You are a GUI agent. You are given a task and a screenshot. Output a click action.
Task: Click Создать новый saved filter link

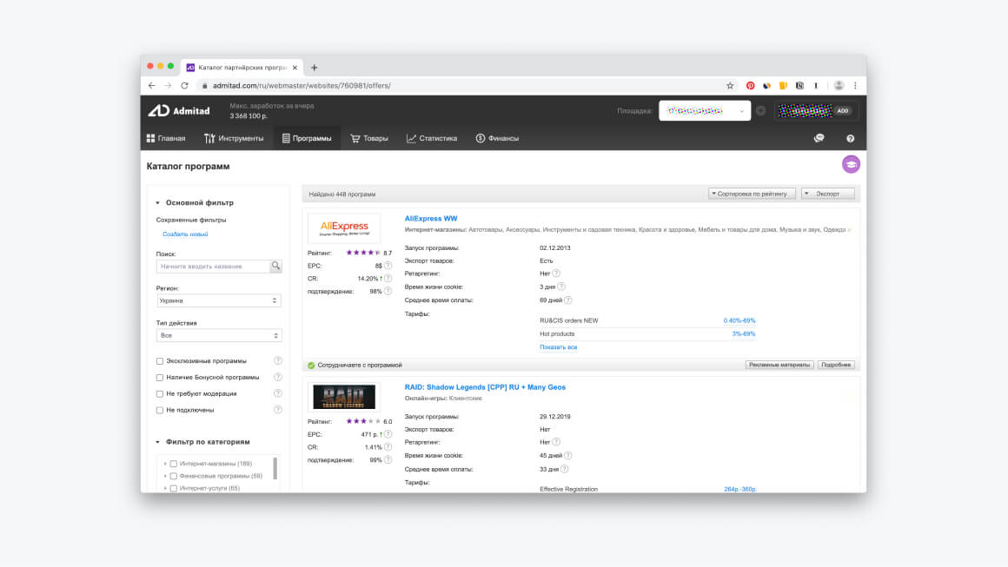point(185,234)
